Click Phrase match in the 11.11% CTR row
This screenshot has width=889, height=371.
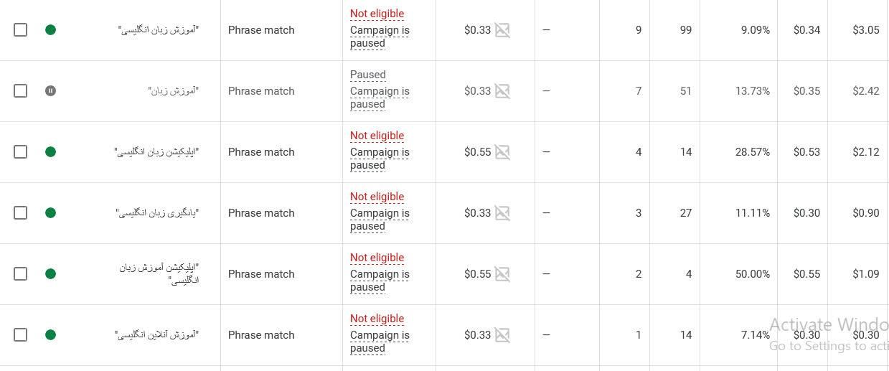click(x=261, y=213)
